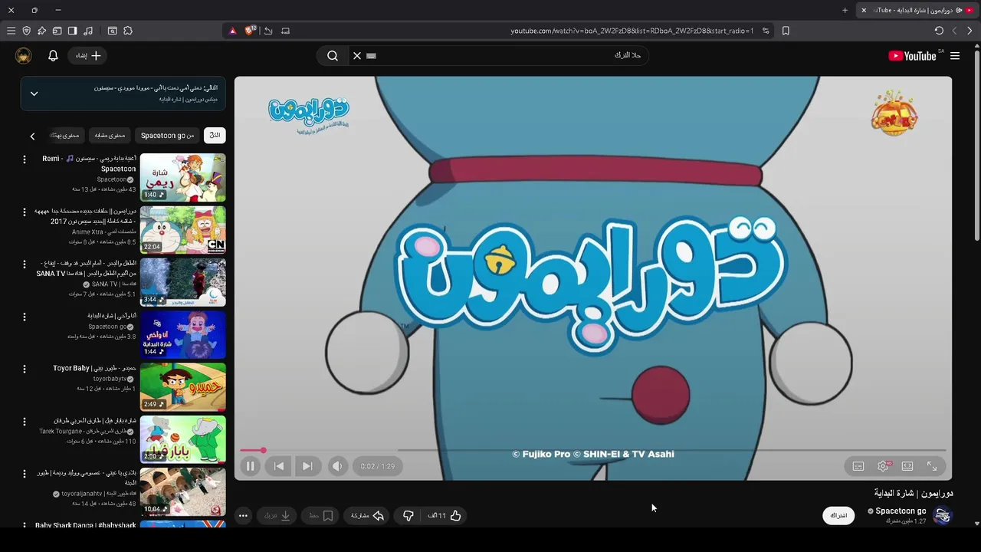The height and width of the screenshot is (552, 981).
Task: Open the browser extensions puzzle icon
Action: (128, 31)
